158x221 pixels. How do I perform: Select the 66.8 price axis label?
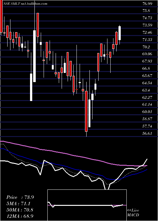(146, 69)
